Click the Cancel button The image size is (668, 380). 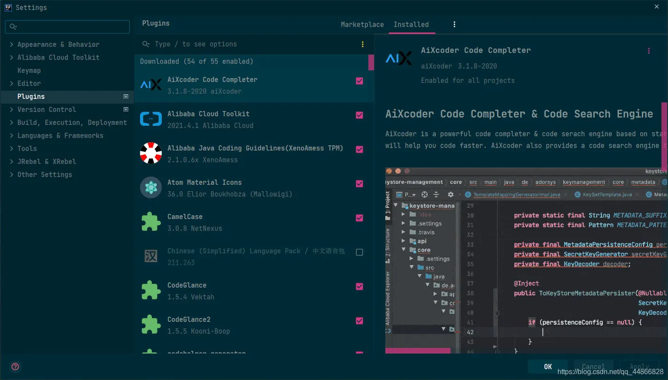(593, 367)
